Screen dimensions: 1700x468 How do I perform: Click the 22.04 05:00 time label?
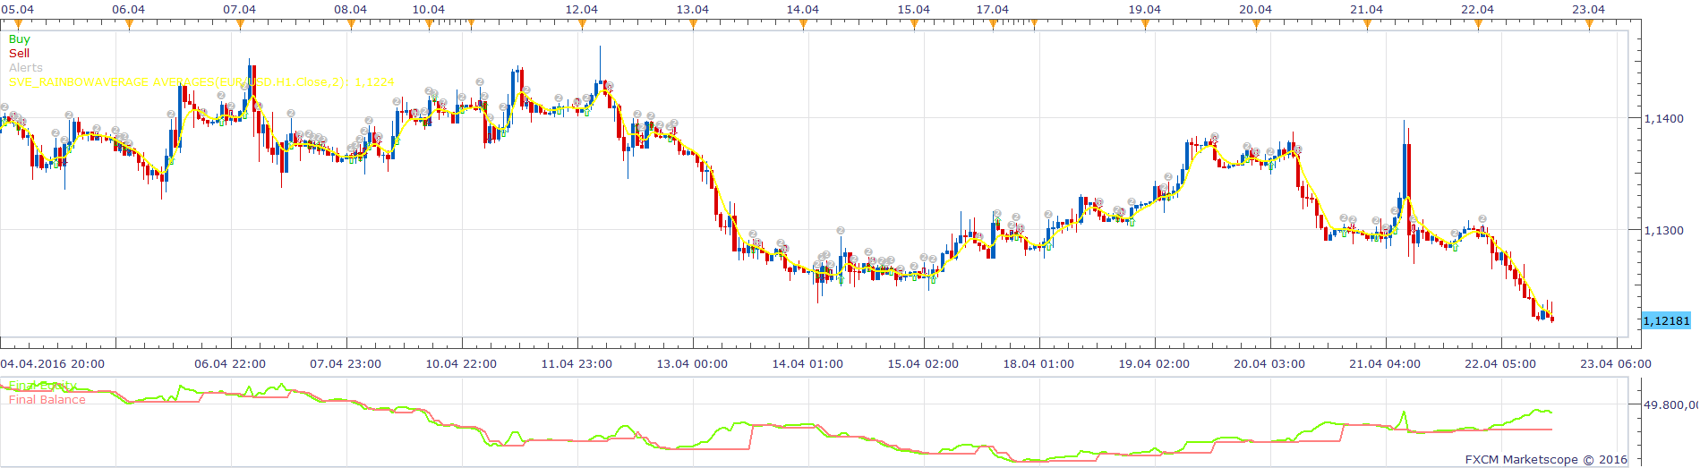[1500, 364]
